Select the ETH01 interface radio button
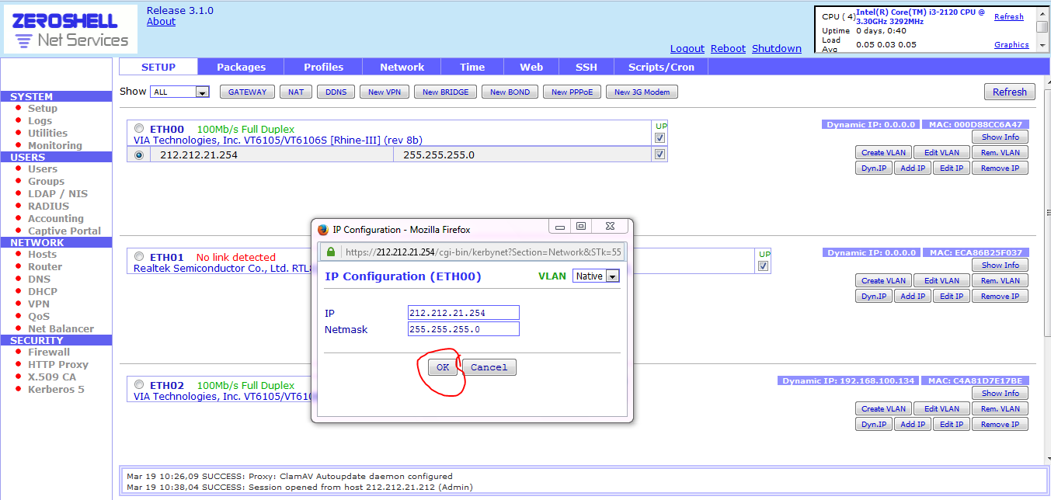 pos(139,257)
